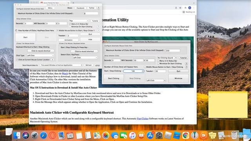Launch Siri from the dock
This screenshot has width=251, height=141.
pyautogui.click(x=25, y=136)
